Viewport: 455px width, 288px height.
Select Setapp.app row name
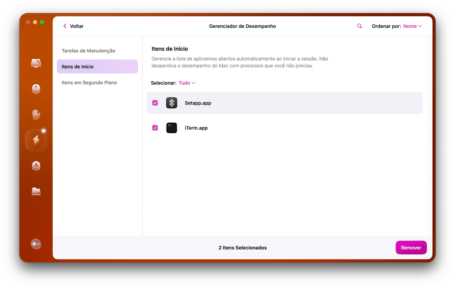click(x=198, y=103)
